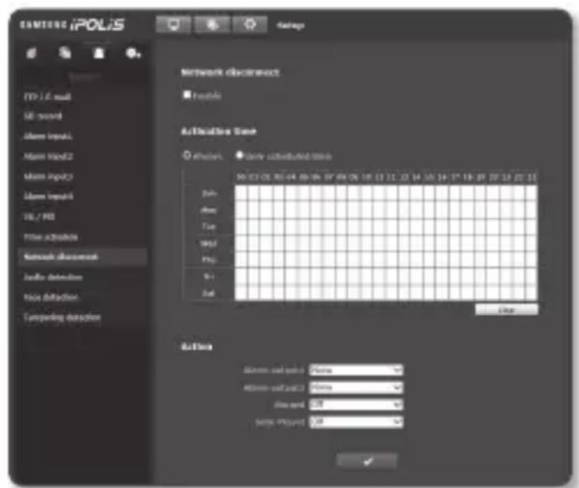This screenshot has height=488, width=579.
Task: Select the Wed row label in schedule
Action: click(x=209, y=244)
